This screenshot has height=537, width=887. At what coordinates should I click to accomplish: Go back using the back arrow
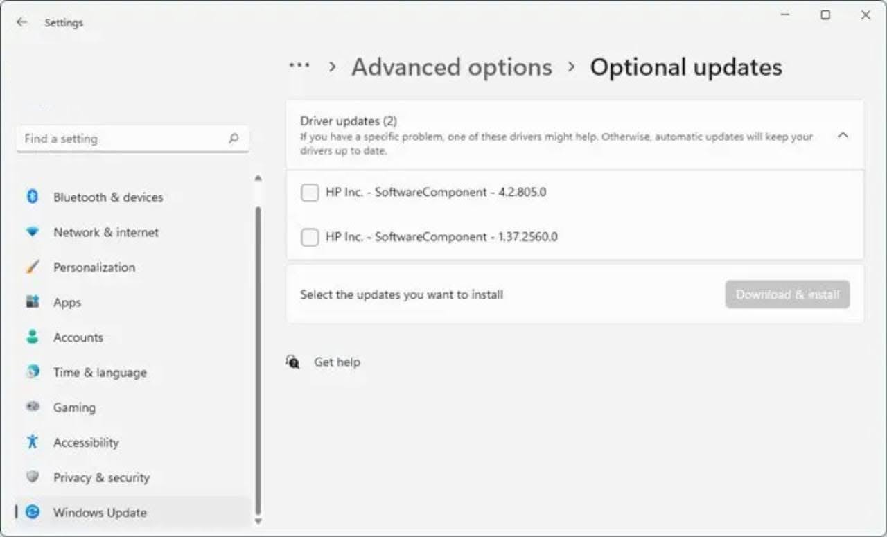coord(21,22)
